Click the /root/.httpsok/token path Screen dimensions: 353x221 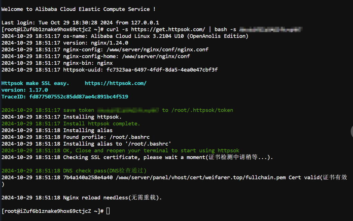[x=202, y=110]
